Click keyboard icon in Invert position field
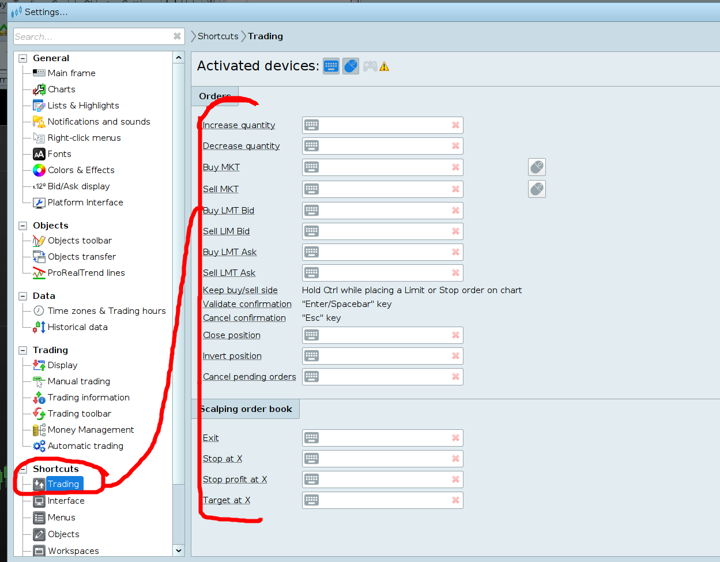This screenshot has height=562, width=720. (311, 356)
